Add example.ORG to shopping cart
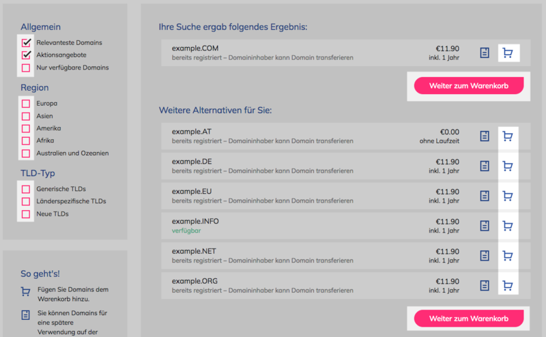546x337 pixels. [508, 286]
